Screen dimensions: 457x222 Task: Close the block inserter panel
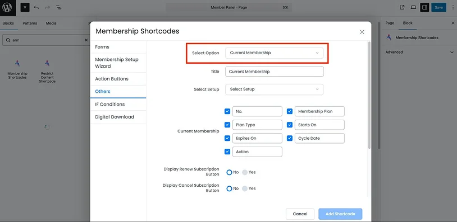(x=89, y=23)
